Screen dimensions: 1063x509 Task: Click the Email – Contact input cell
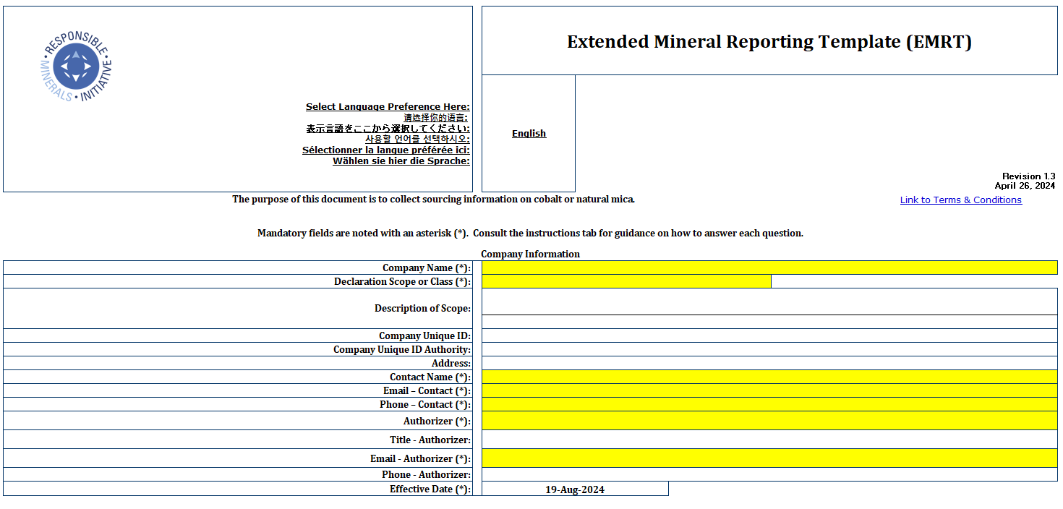(767, 390)
